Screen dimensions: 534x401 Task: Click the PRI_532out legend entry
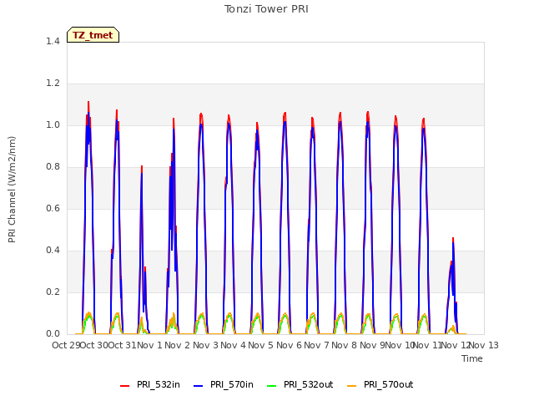pos(300,384)
